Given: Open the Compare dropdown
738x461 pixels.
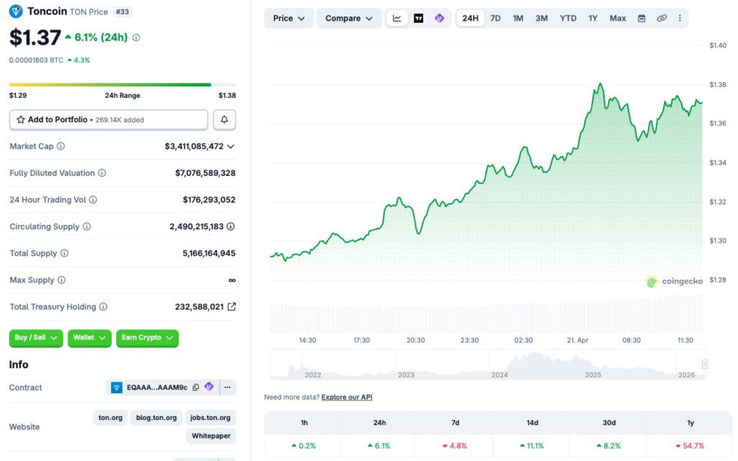Looking at the screenshot, I should coord(349,18).
